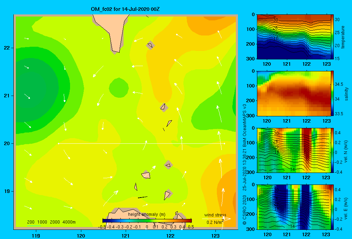
Task: Open the salinity depth section panel
Action: 294,93
